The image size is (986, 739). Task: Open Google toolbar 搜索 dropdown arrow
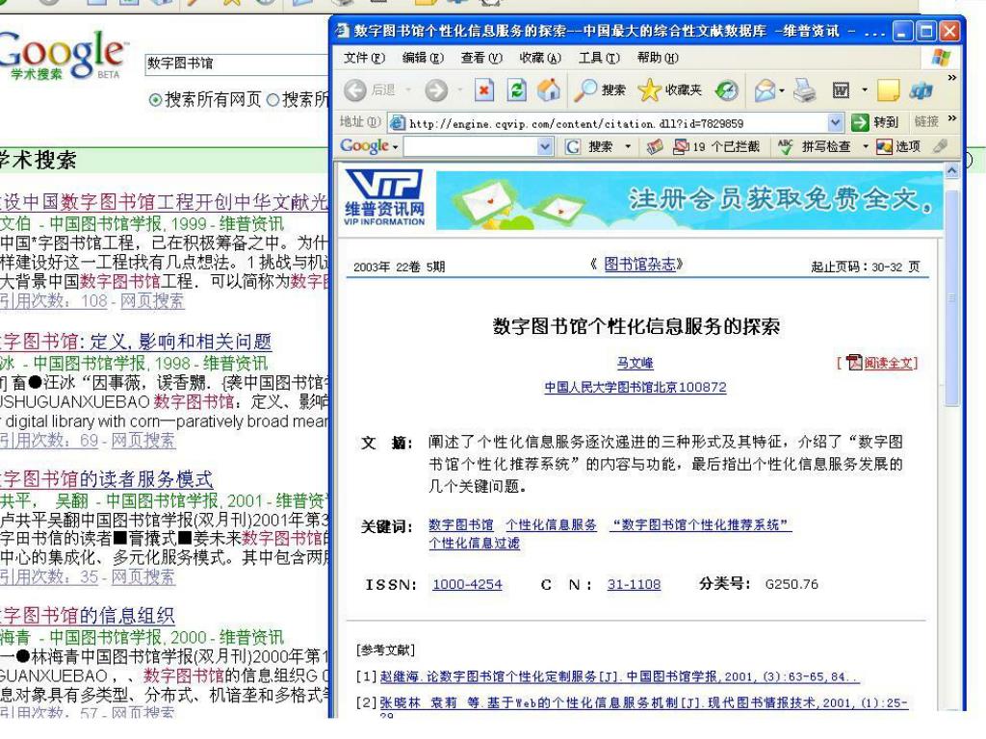tap(628, 146)
